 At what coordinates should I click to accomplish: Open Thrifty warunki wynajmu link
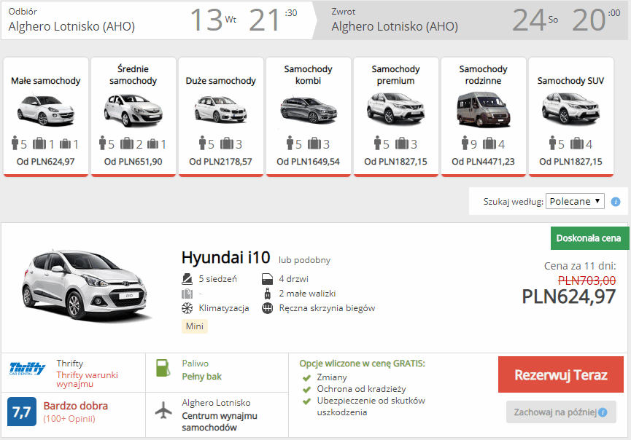87,380
